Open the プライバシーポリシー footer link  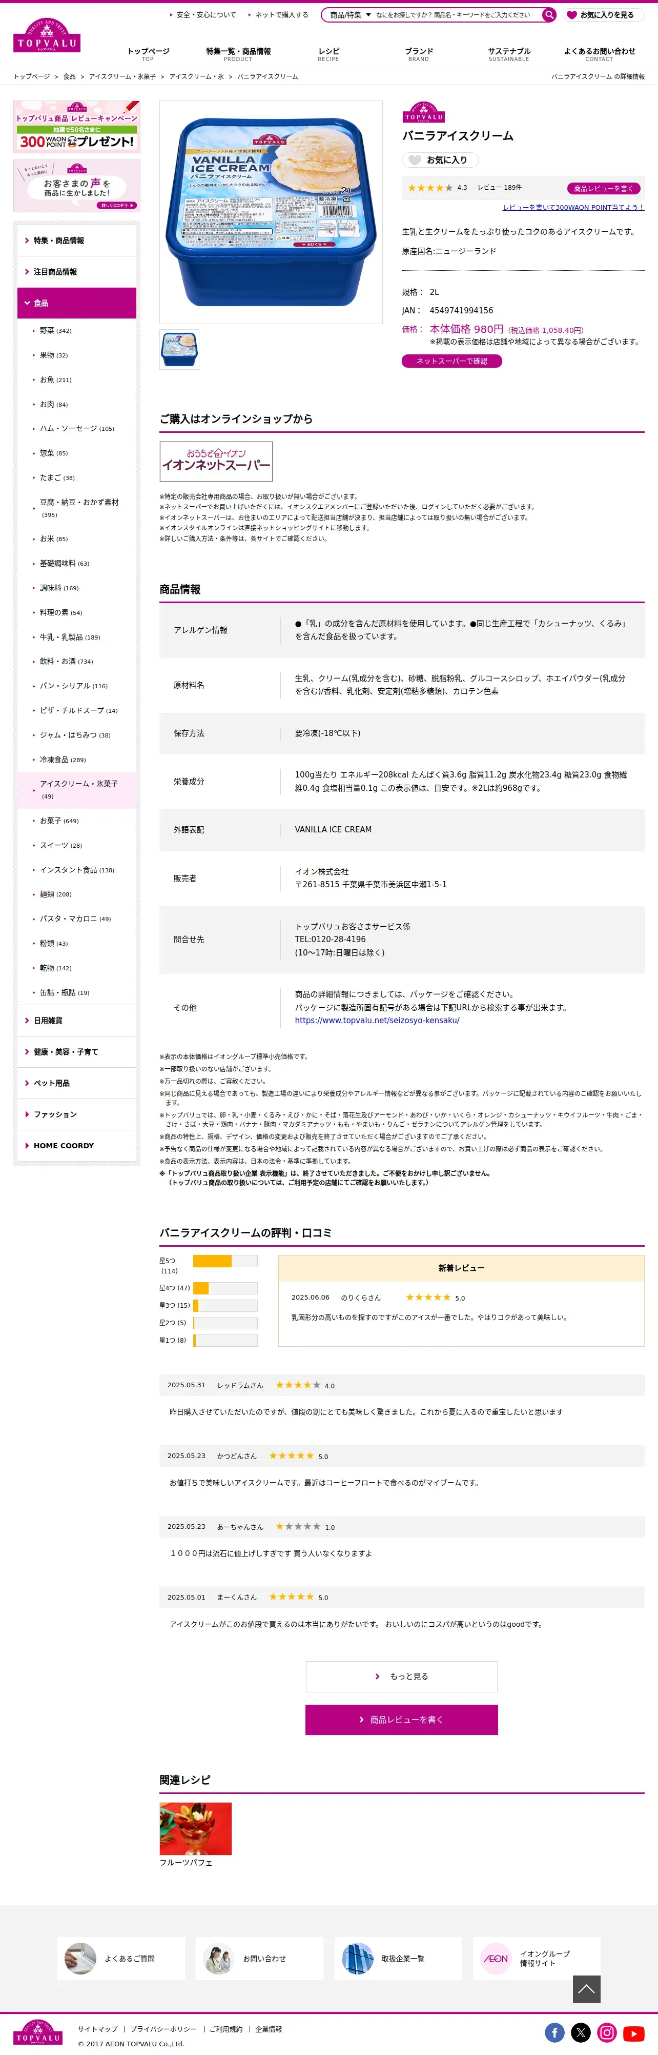click(x=163, y=2029)
